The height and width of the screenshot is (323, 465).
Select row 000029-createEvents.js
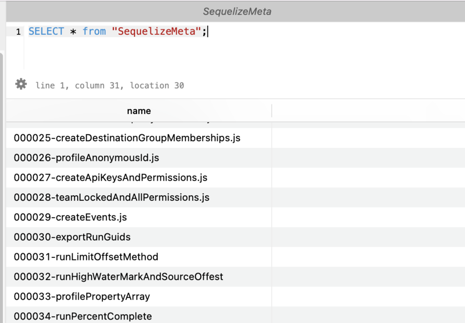[x=236, y=218]
